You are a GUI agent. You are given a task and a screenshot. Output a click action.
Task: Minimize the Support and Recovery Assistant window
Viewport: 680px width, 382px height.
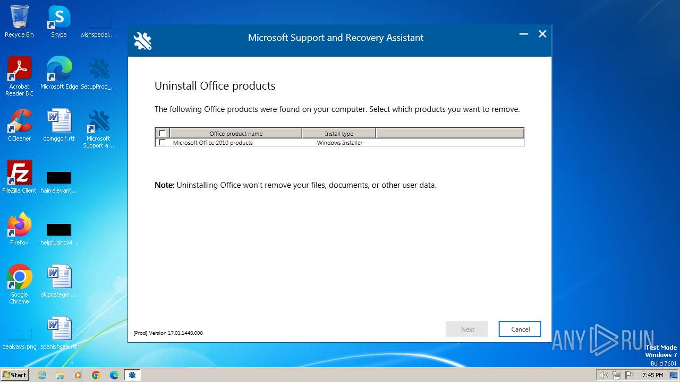523,34
